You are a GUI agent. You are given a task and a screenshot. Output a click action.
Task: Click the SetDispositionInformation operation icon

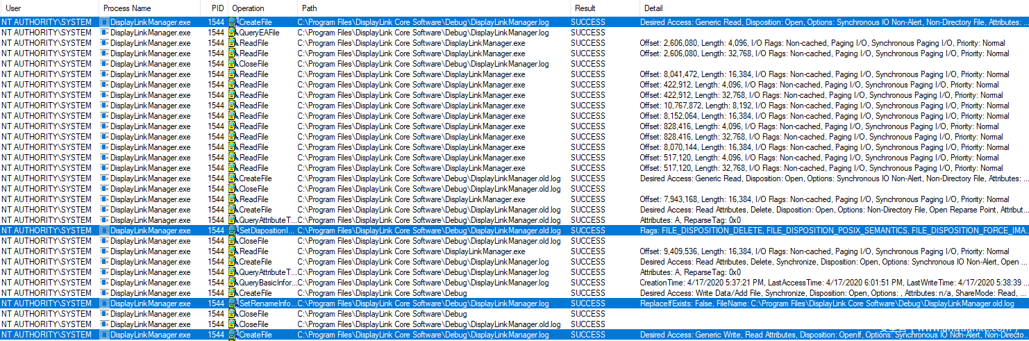point(233,231)
